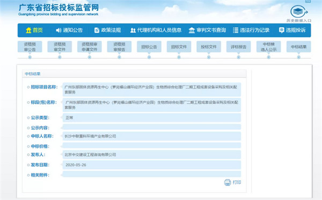Click the 标段(包)名称 value text
322x200 pixels.
[151, 105]
